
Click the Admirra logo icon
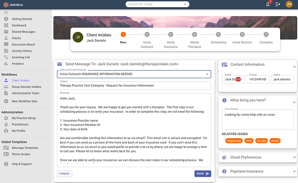pos(6,4)
